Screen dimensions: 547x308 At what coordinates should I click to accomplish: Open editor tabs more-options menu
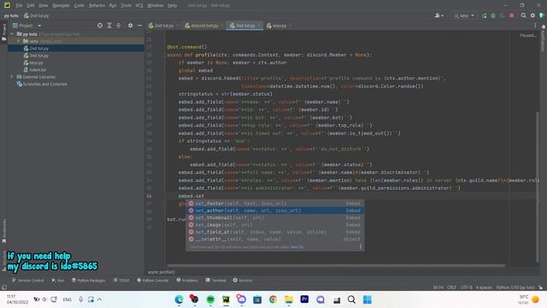[535, 26]
